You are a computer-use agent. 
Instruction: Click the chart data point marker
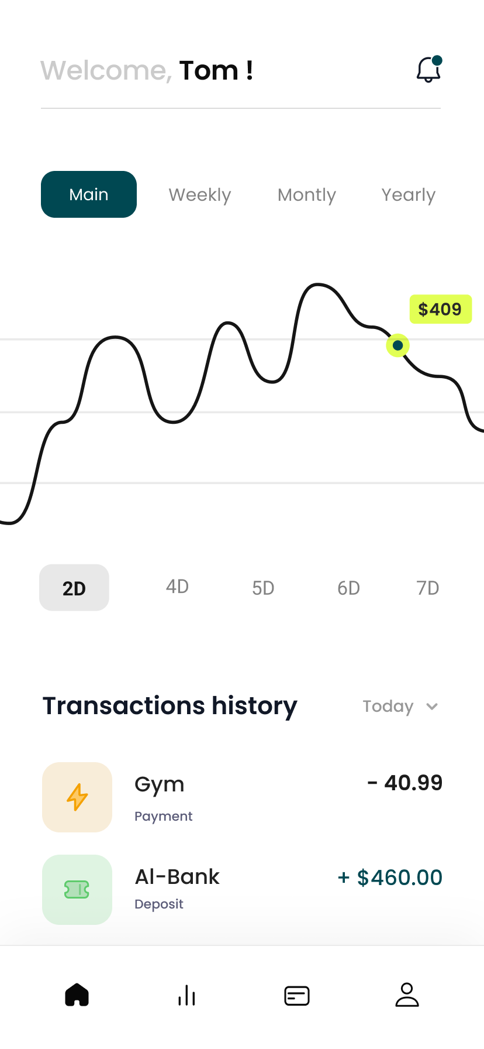(398, 345)
